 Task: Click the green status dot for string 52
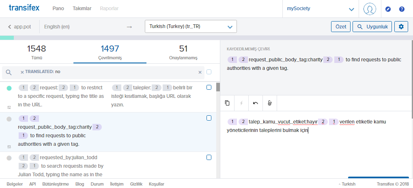[9, 89]
